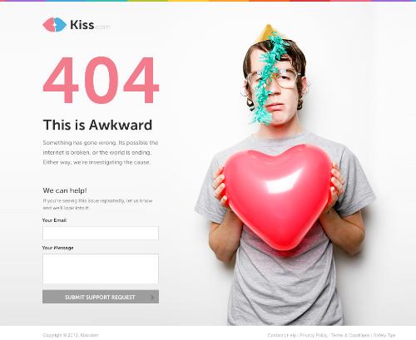Open the Help footer link
This screenshot has width=416, height=340.
click(291, 335)
